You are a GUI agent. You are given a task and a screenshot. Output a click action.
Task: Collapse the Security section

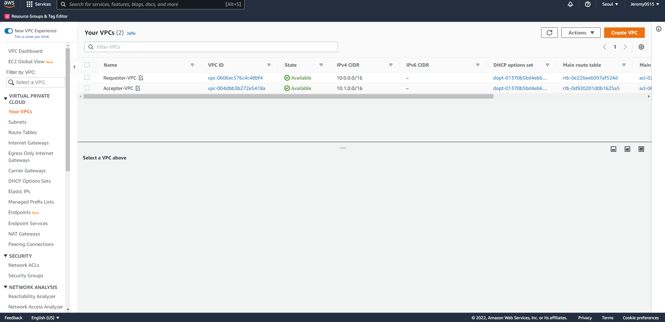[x=6, y=256]
